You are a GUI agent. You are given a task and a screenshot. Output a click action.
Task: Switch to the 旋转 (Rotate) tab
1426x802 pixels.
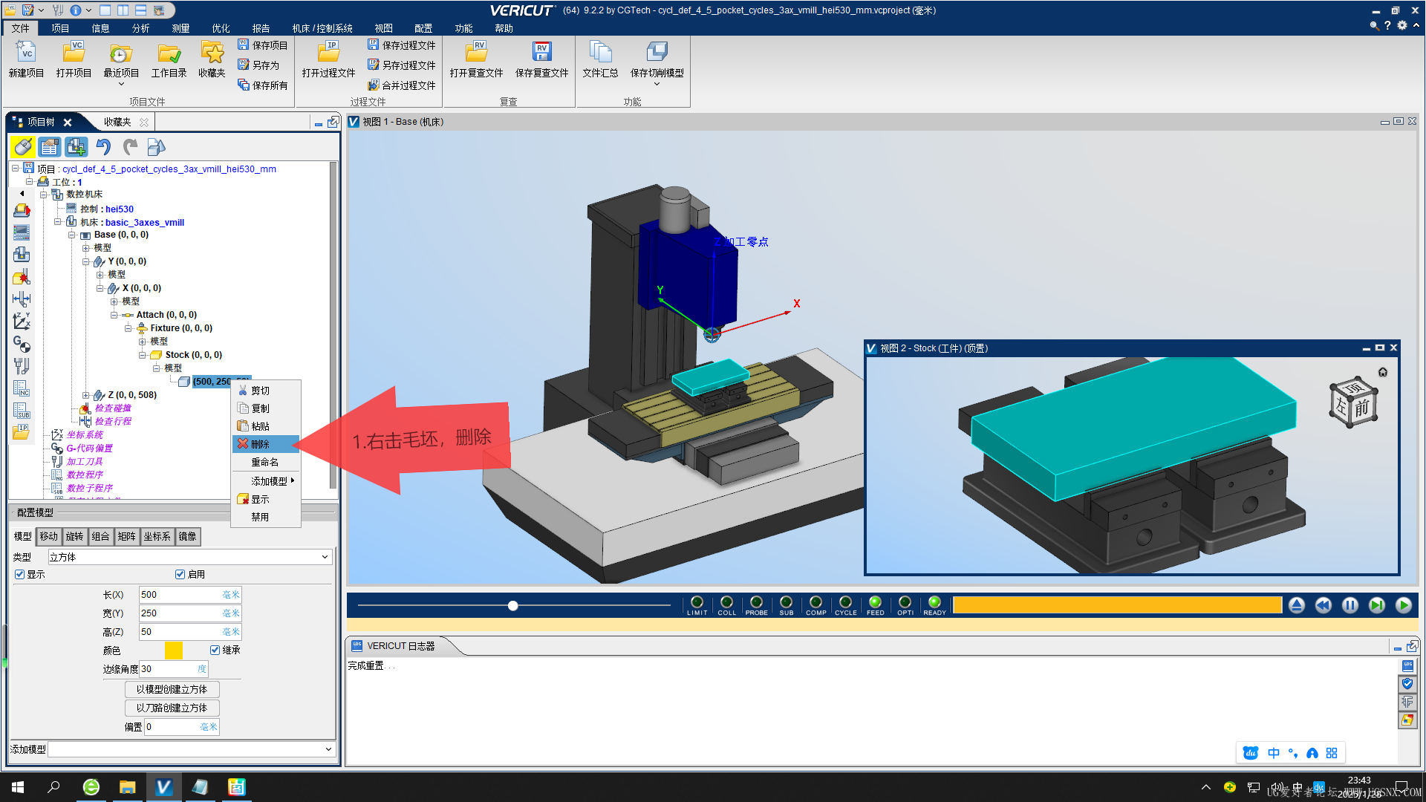(74, 536)
